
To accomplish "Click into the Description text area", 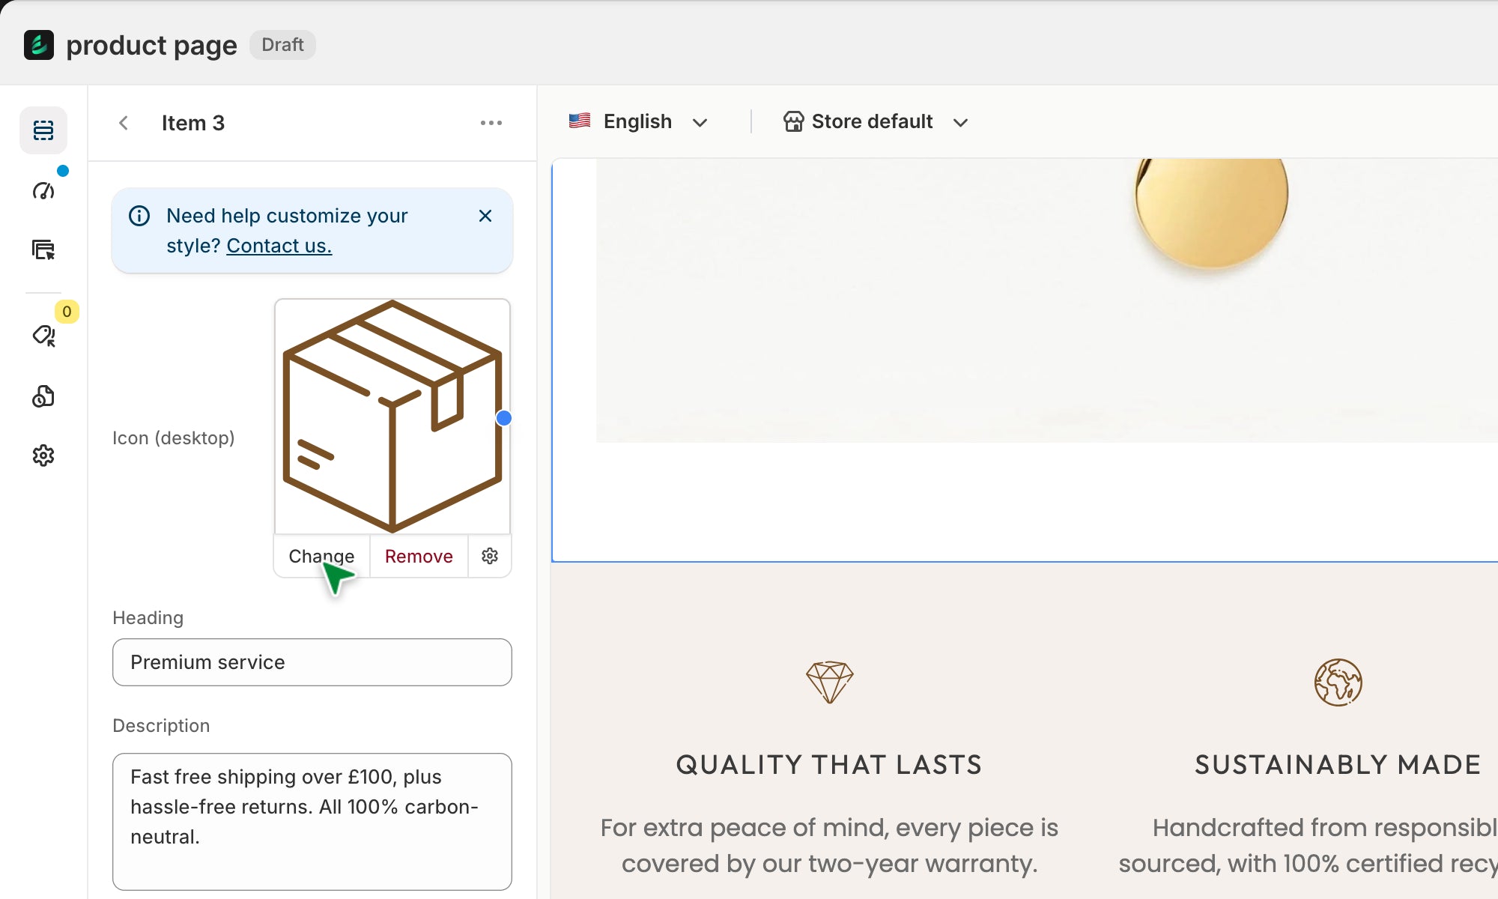I will click(312, 821).
